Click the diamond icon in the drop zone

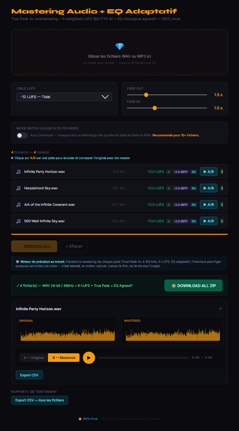pos(119,46)
